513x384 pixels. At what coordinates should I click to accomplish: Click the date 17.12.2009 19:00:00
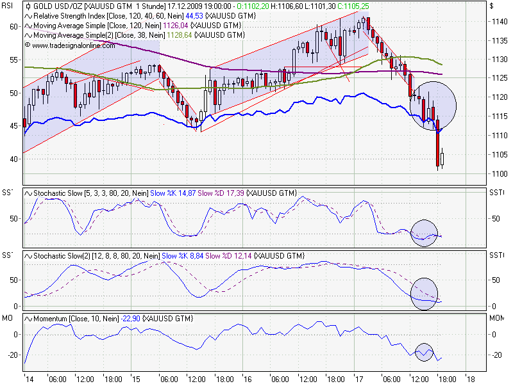point(199,6)
